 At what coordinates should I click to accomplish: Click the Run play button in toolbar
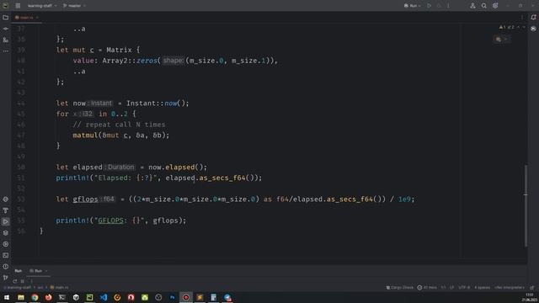click(x=429, y=6)
